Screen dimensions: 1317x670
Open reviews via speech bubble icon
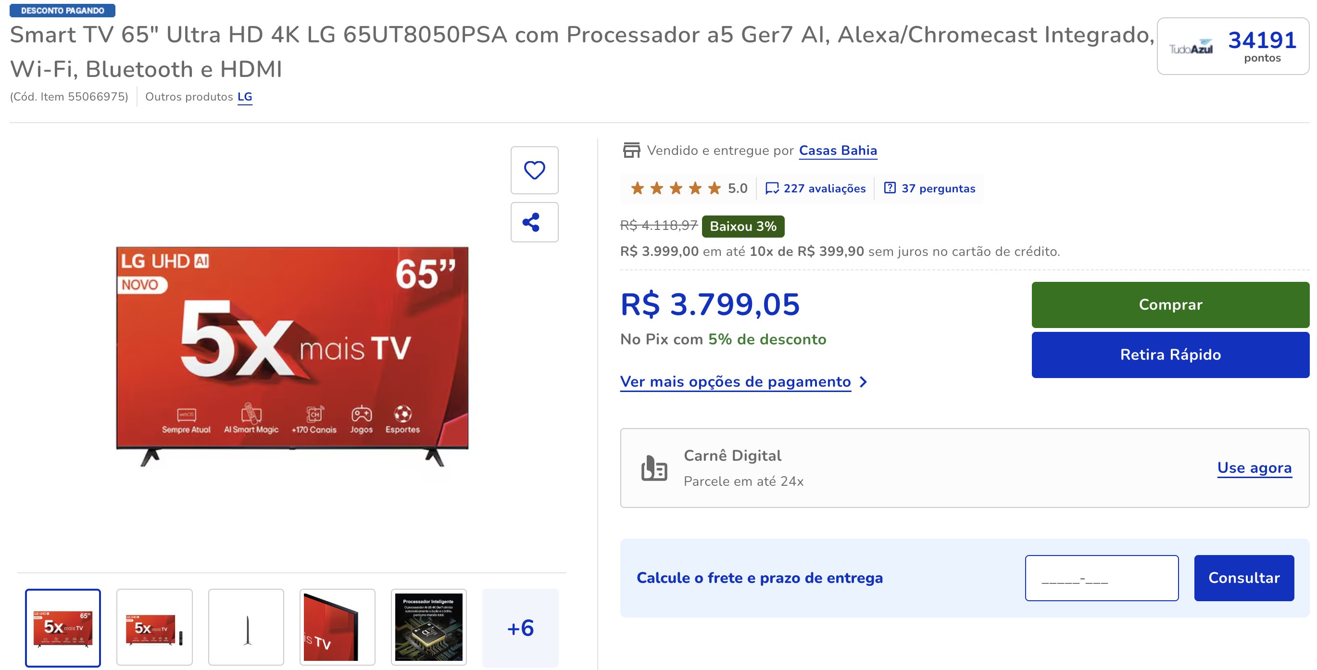[771, 188]
